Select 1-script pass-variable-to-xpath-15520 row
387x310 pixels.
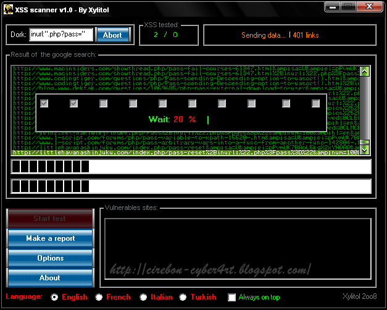coord(186,138)
